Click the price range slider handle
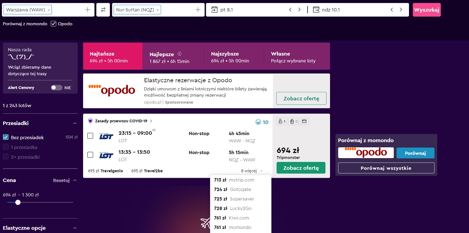The height and width of the screenshot is (233, 469). tap(18, 202)
